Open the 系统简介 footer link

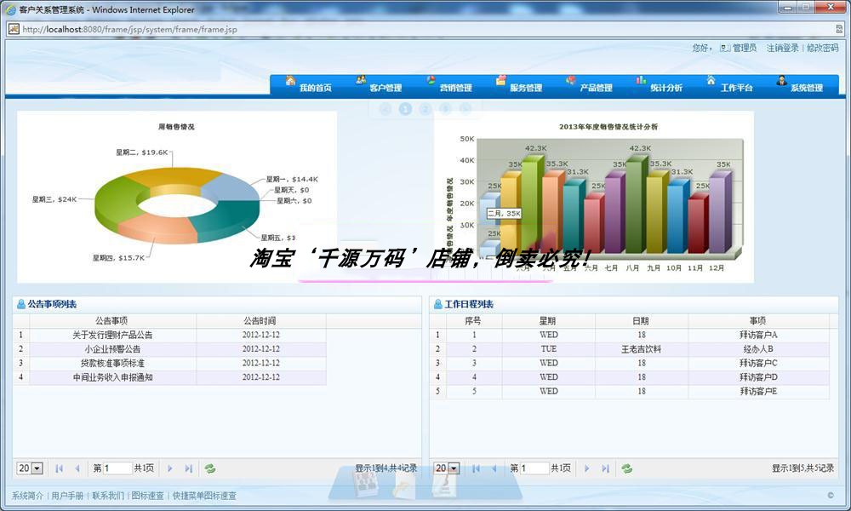(27, 496)
